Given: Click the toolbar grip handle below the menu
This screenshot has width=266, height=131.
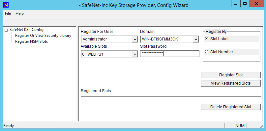Looking at the screenshot, I should point(4,21).
